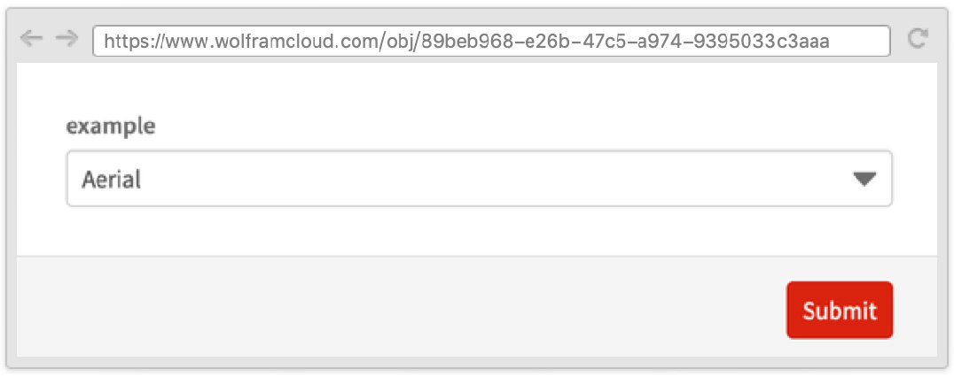
Task: Click the Aerial value in combo box
Action: click(112, 180)
